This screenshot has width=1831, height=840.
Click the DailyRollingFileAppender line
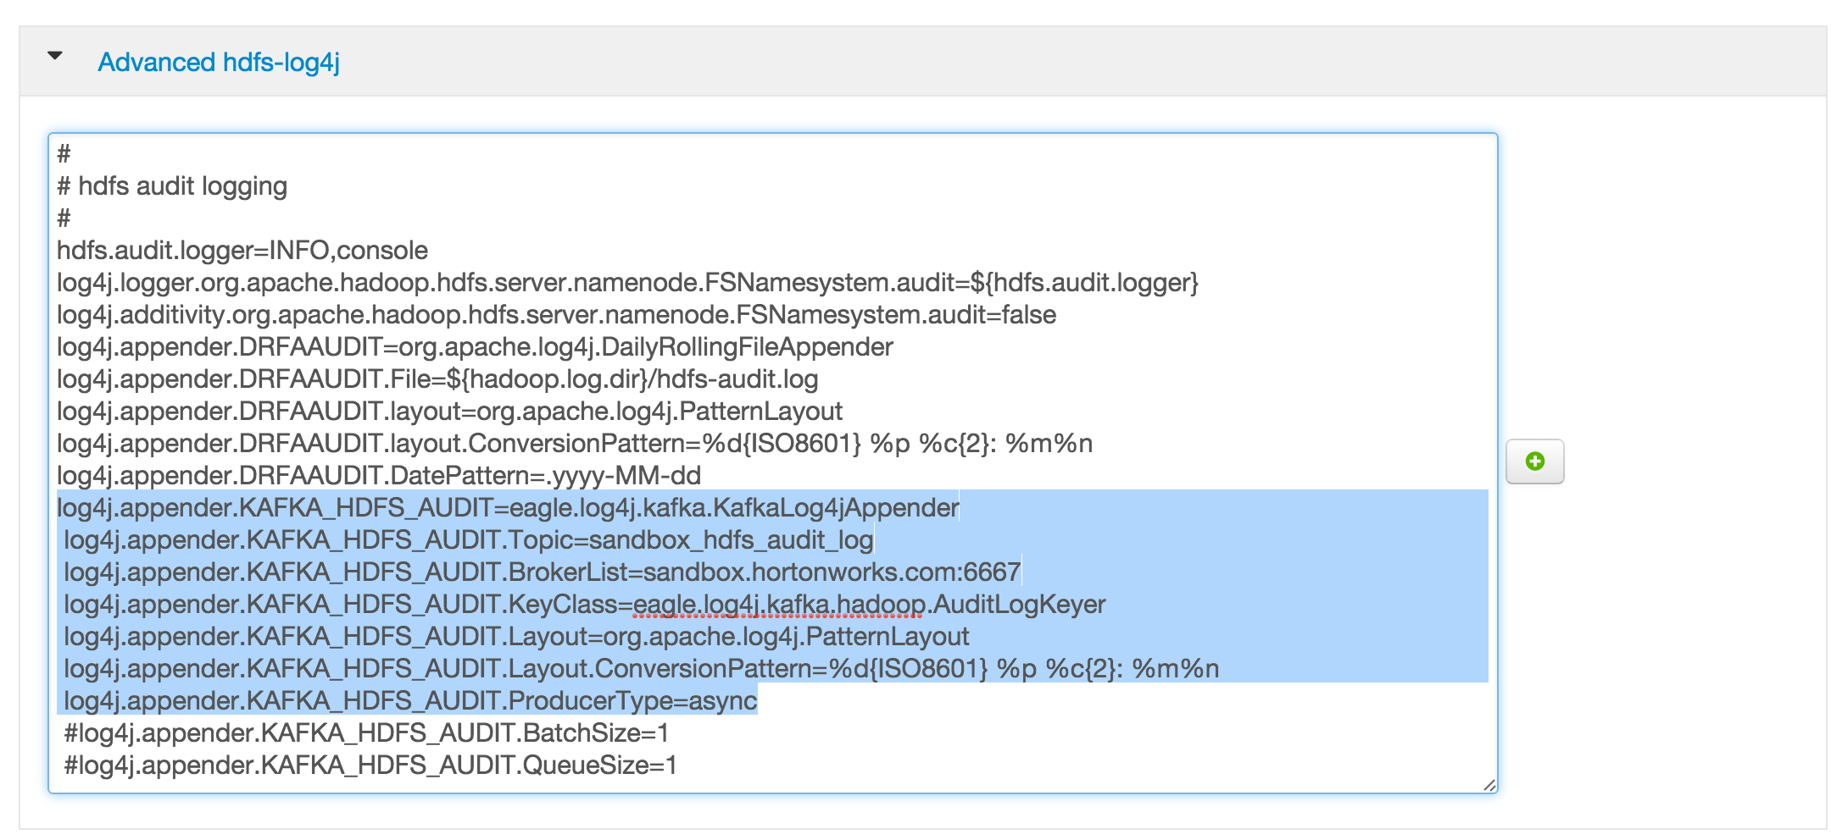tap(475, 347)
